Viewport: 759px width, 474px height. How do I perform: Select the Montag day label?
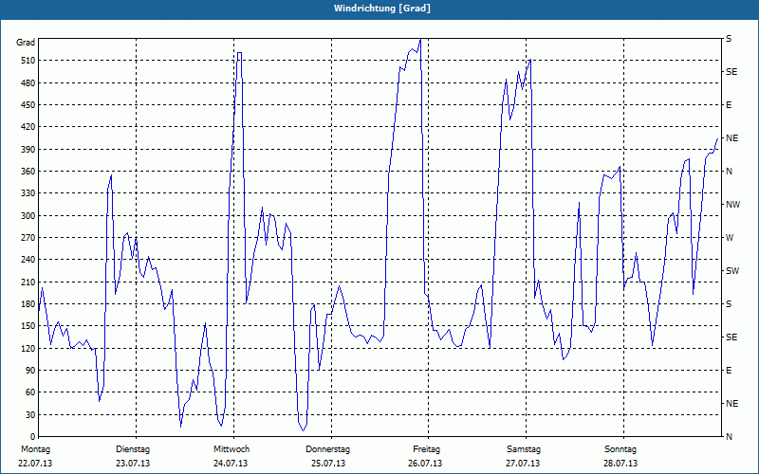35,449
